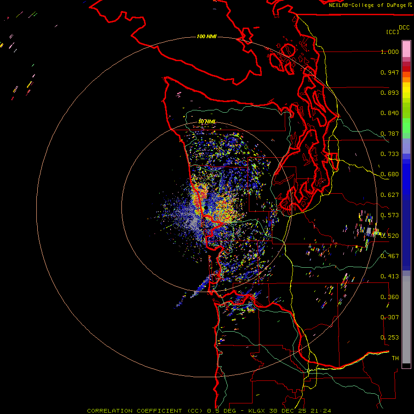
Task: Click the 0.467 scale value
Action: (x=390, y=256)
